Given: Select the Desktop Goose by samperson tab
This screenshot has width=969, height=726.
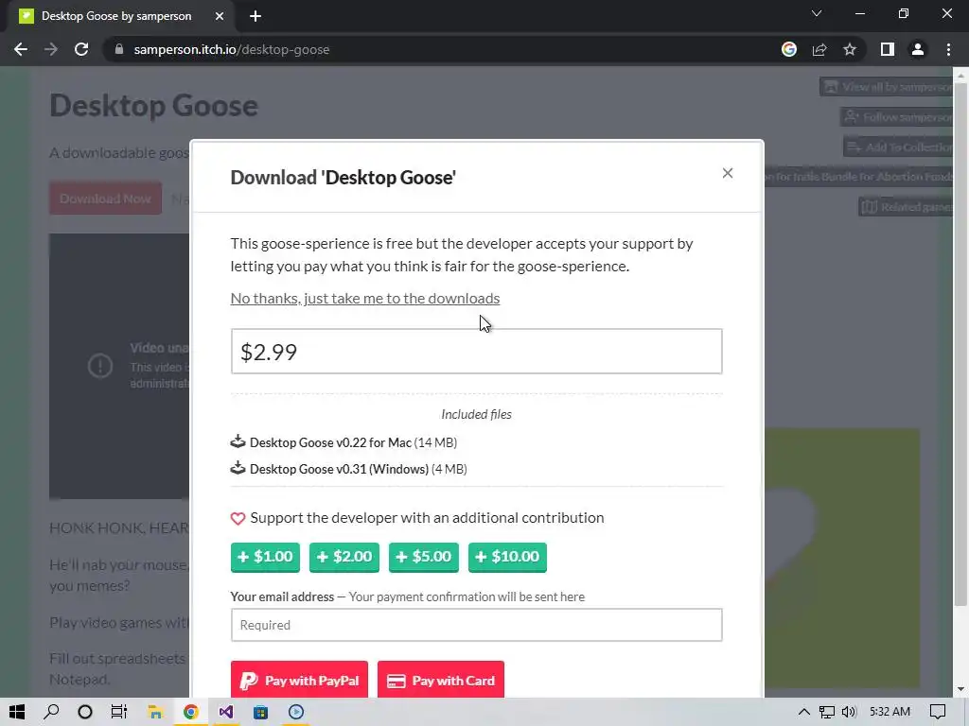Looking at the screenshot, I should coord(116,16).
